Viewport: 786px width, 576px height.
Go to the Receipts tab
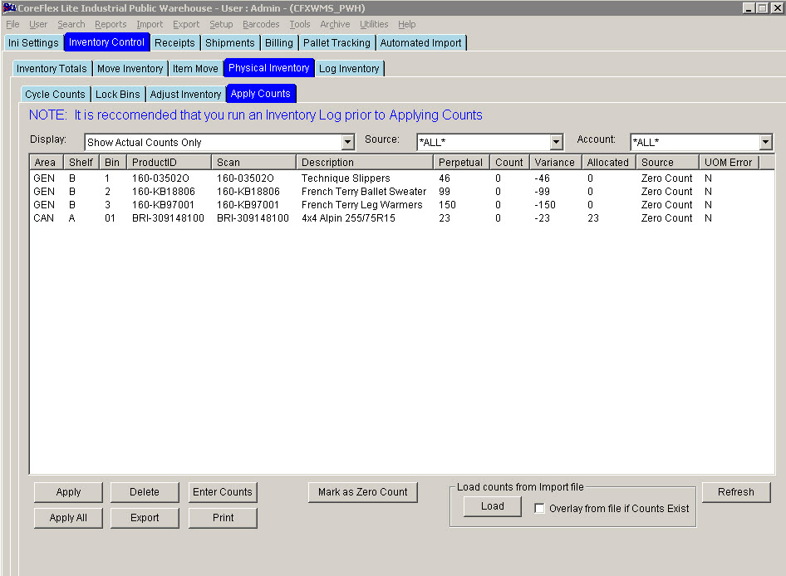[174, 43]
